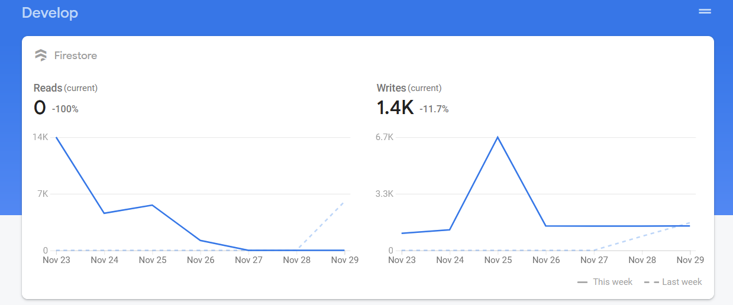Click the Nov 26 data point on Reads line

pyautogui.click(x=201, y=241)
